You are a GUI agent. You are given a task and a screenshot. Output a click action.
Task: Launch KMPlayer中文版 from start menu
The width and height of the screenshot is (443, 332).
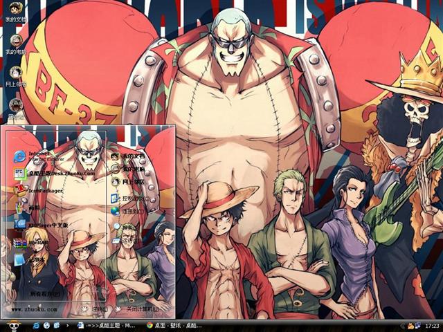[41, 225]
